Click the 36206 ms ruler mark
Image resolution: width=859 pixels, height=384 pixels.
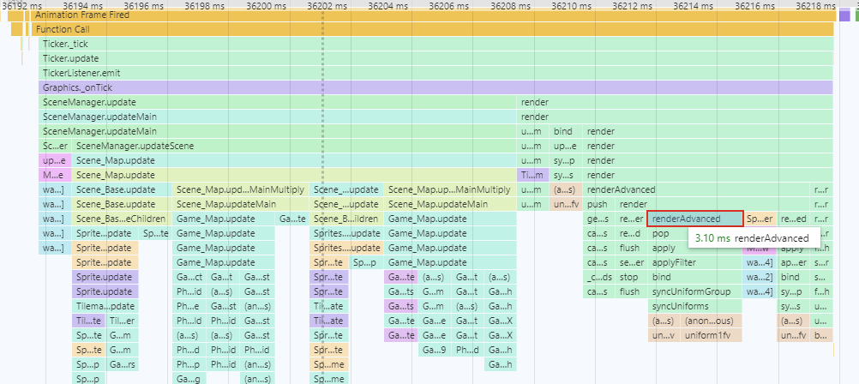pos(449,5)
